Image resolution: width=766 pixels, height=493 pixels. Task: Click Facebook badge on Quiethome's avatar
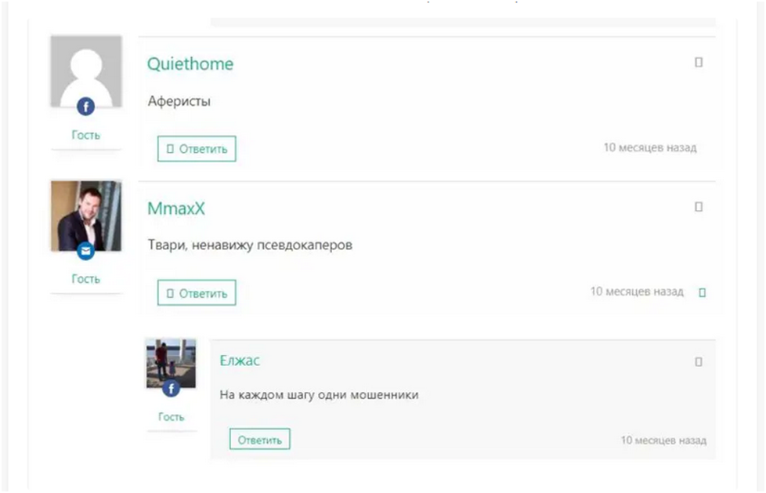(x=85, y=106)
